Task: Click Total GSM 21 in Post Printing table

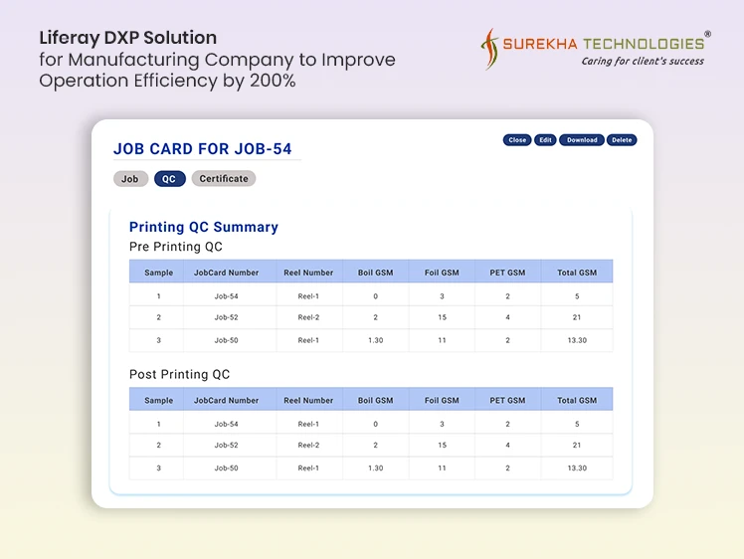Action: (x=577, y=446)
